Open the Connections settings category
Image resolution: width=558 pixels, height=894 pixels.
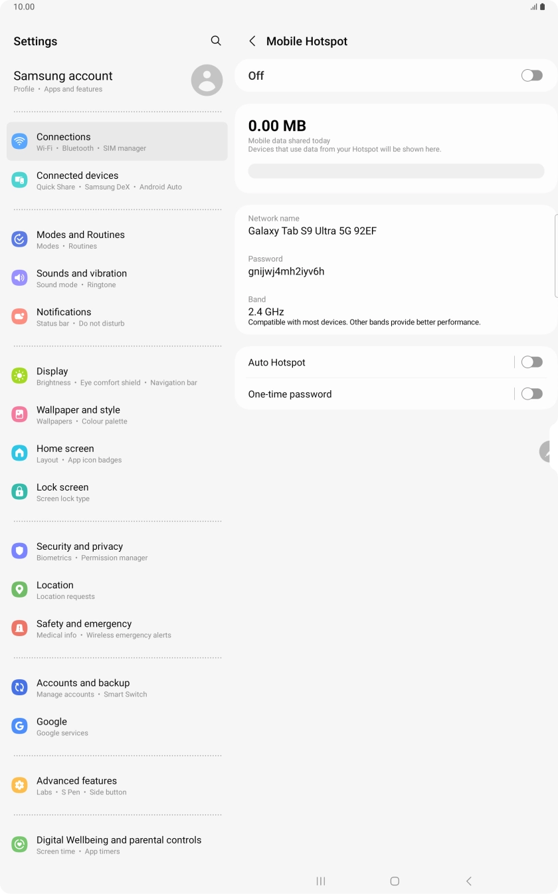117,142
